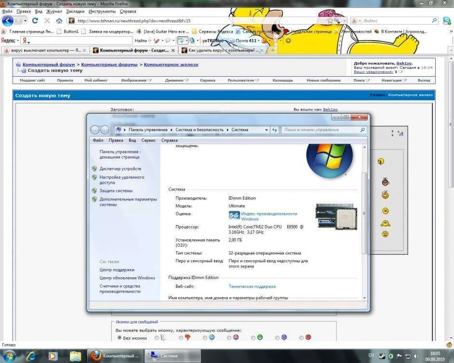The width and height of the screenshot is (454, 363).
Task: Open 'Техническая поддержка' website link
Action: tap(252, 286)
